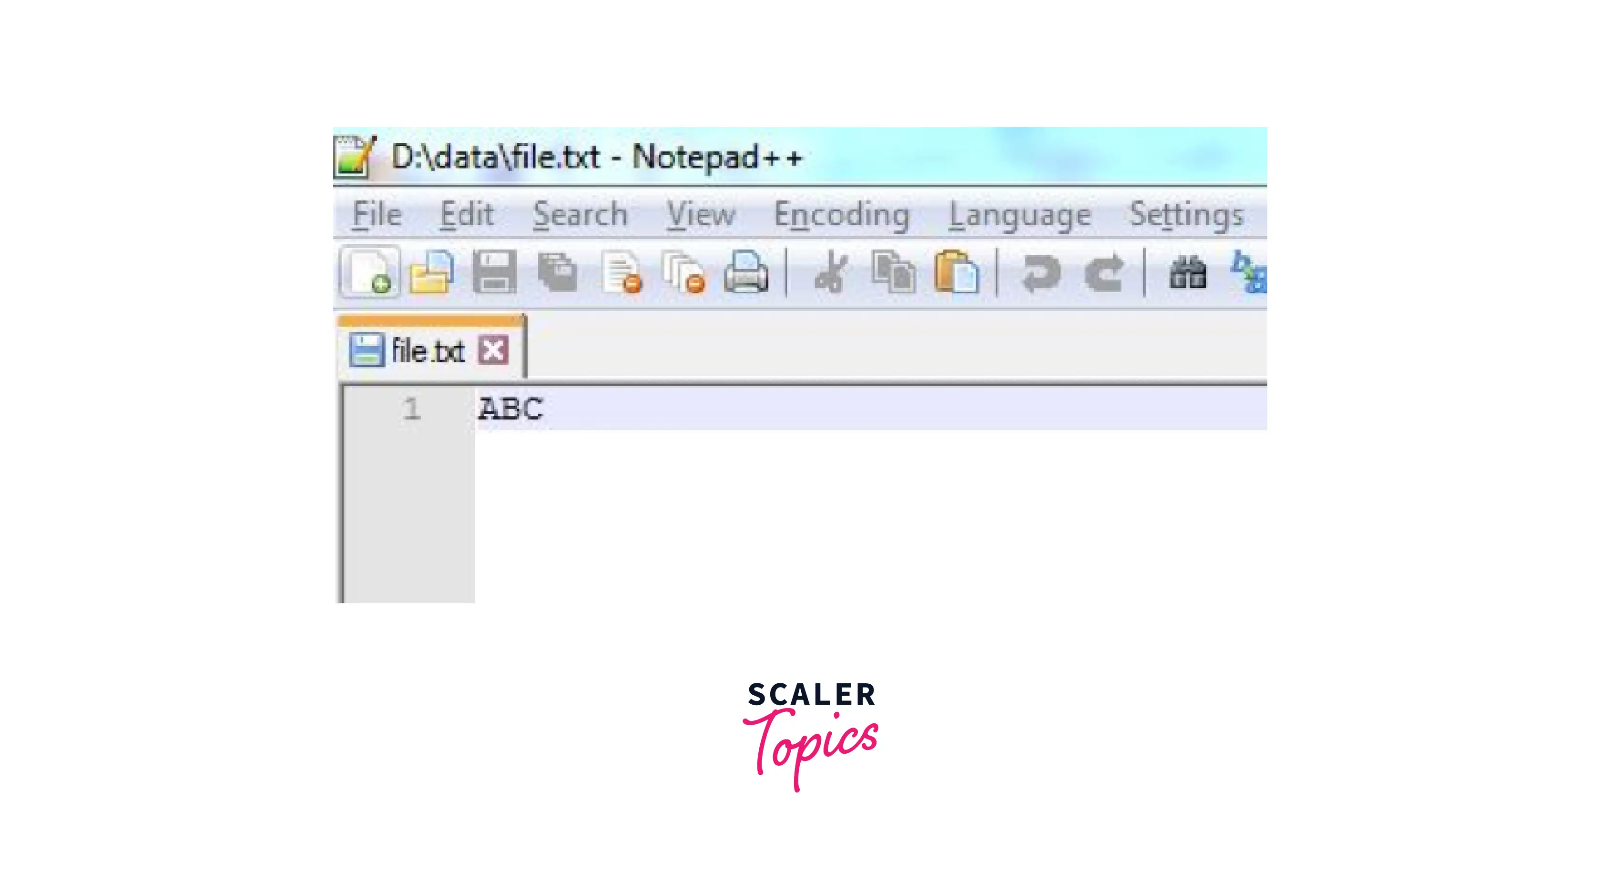Redo the last undone action
The image size is (1621, 879).
point(1104,272)
